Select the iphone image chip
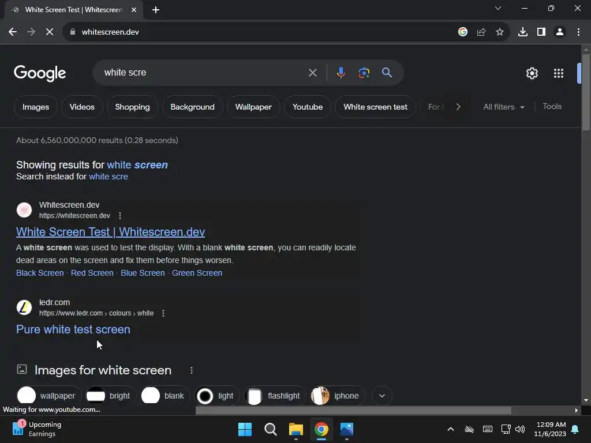The image size is (591, 443). 337,396
